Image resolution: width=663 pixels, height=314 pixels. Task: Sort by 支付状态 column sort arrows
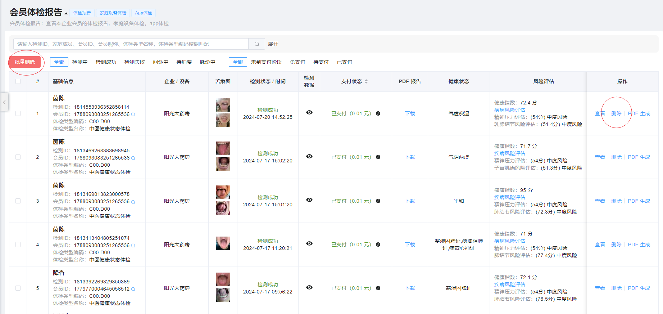pyautogui.click(x=366, y=81)
